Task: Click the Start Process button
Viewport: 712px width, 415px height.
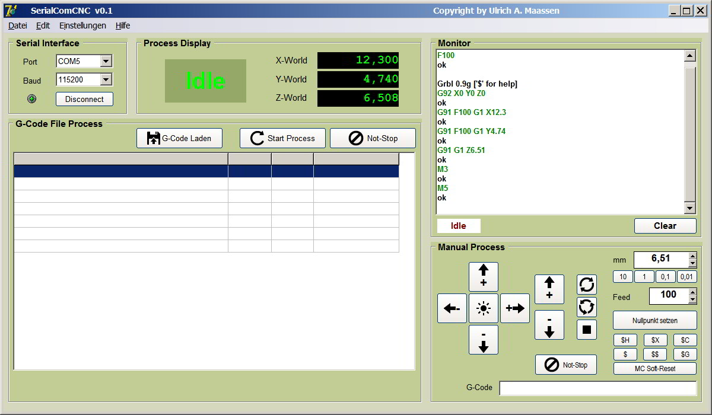Action: 282,138
